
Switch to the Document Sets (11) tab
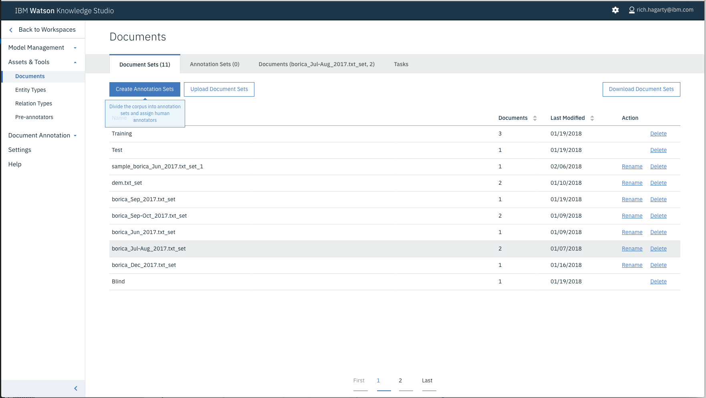click(x=145, y=65)
